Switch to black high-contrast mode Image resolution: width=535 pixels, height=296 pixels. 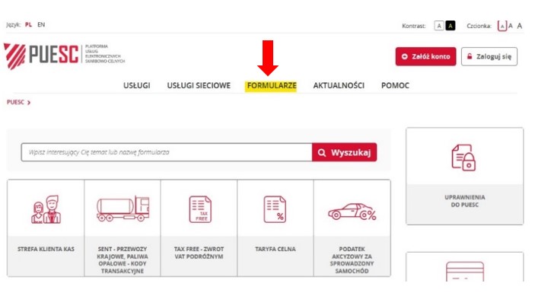tap(451, 26)
